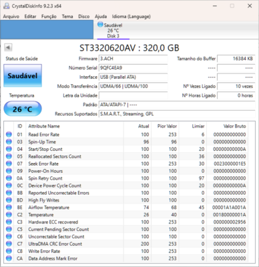
Task: Open the Tema menu
Action: [67, 17]
